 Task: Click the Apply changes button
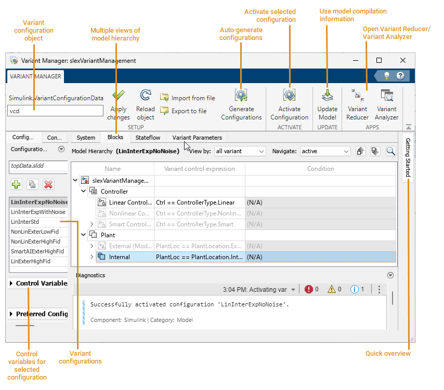tap(119, 102)
